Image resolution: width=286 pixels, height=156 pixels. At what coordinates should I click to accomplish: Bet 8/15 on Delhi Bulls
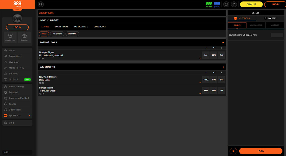222,80
